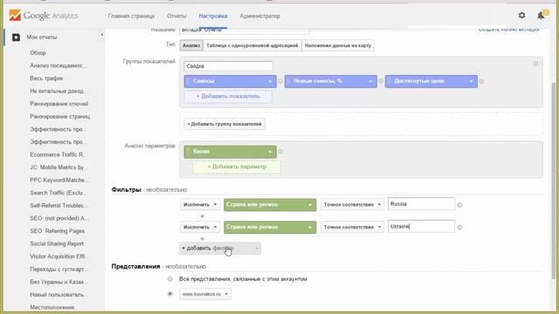Open Точное соответствие dropdown in Russia row
The width and height of the screenshot is (559, 314).
click(352, 204)
